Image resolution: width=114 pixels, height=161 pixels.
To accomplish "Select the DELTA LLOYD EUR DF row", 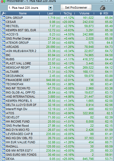I will pyautogui.click(x=57, y=105).
